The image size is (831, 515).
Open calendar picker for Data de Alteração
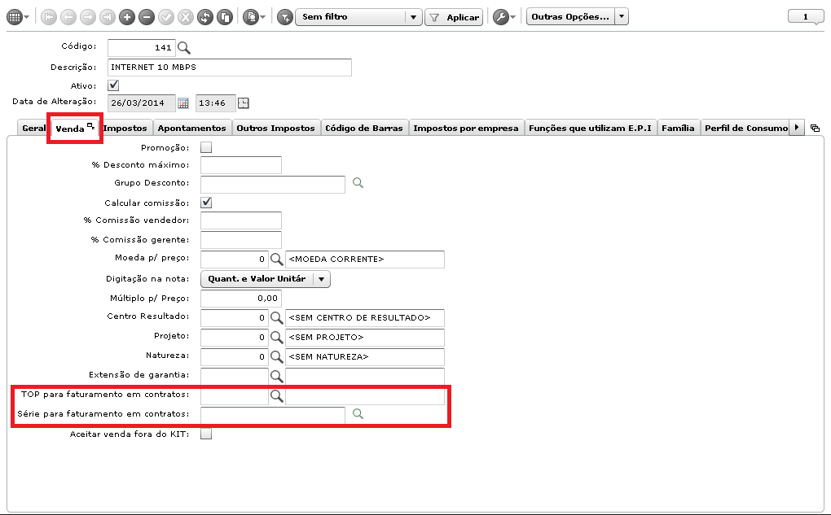point(182,103)
